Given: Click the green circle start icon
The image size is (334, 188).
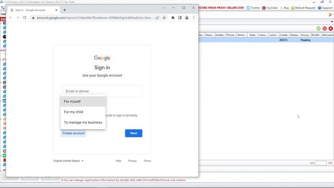Looking at the screenshot, I should pos(318,28).
